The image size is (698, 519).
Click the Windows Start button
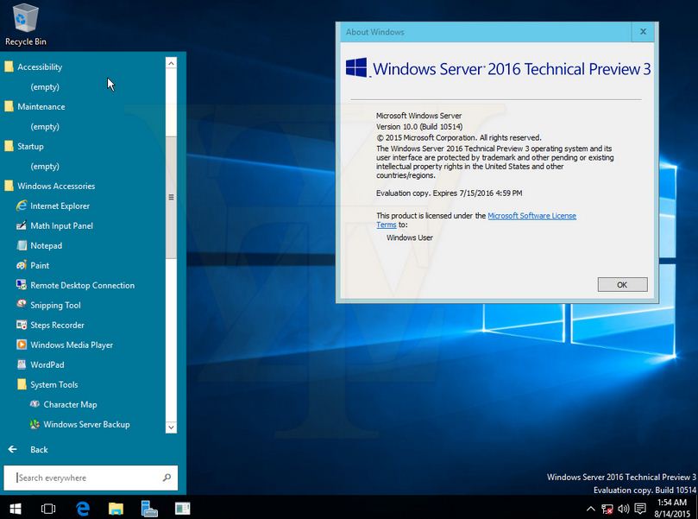[16, 509]
